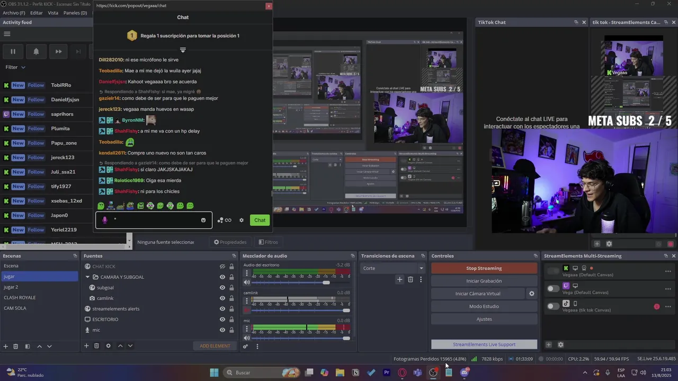Viewport: 678px width, 381px height.
Task: Click the Activity feed bell mute icon
Action: (x=36, y=51)
